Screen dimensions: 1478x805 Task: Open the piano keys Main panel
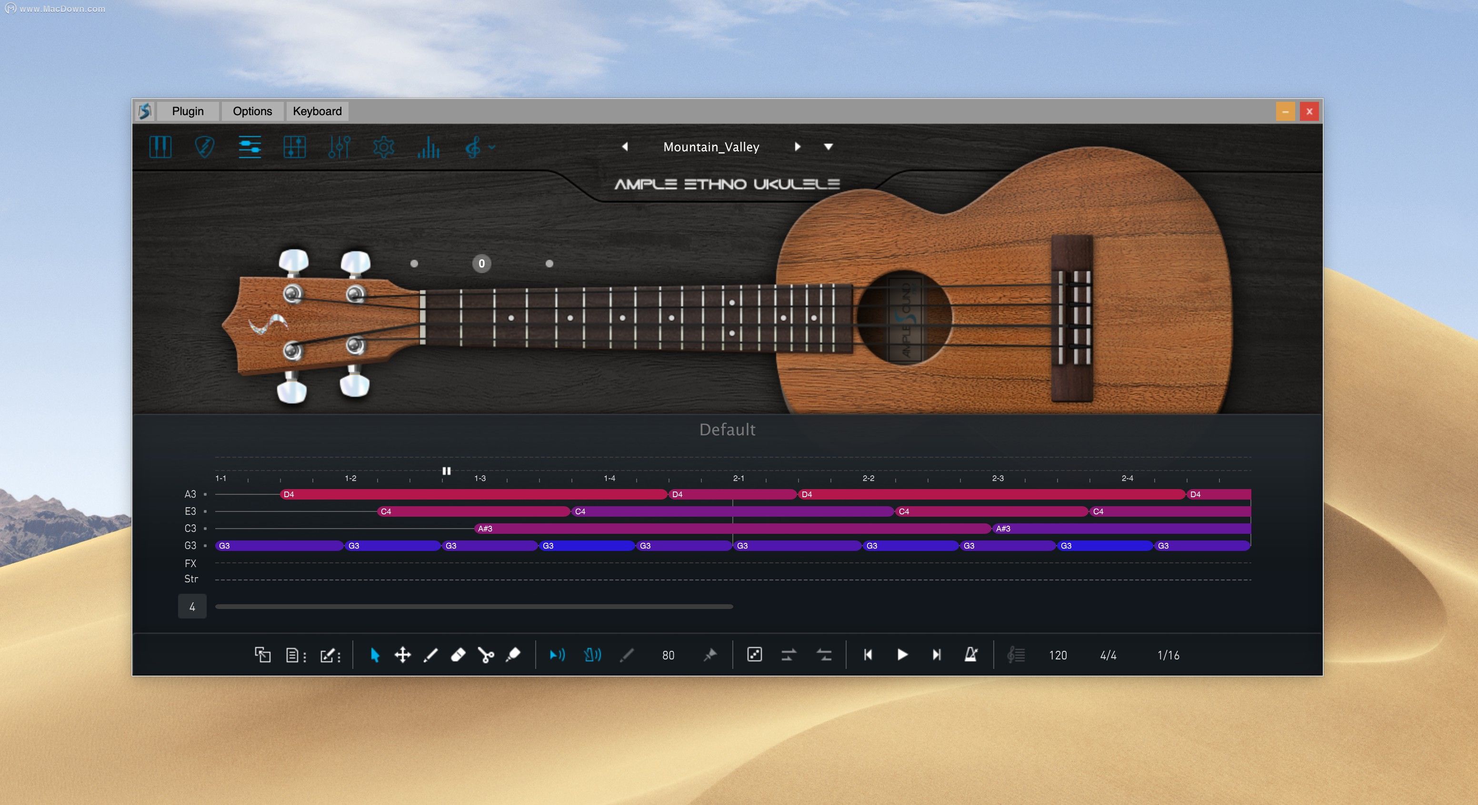pos(160,147)
